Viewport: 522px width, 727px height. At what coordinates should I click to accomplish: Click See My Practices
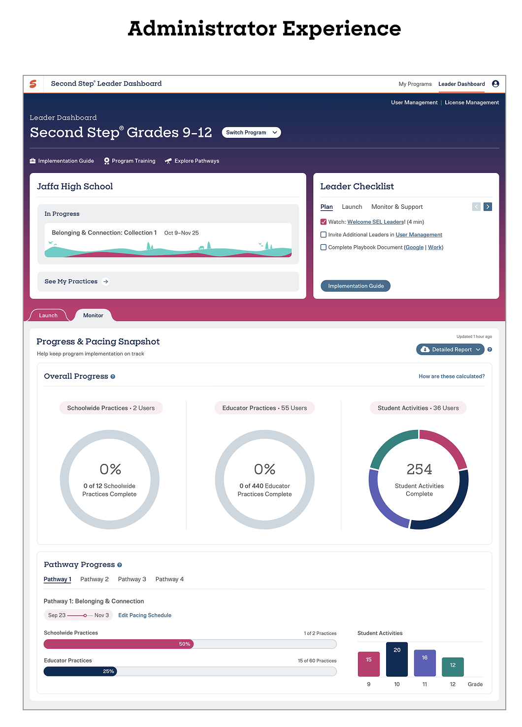[x=71, y=282]
